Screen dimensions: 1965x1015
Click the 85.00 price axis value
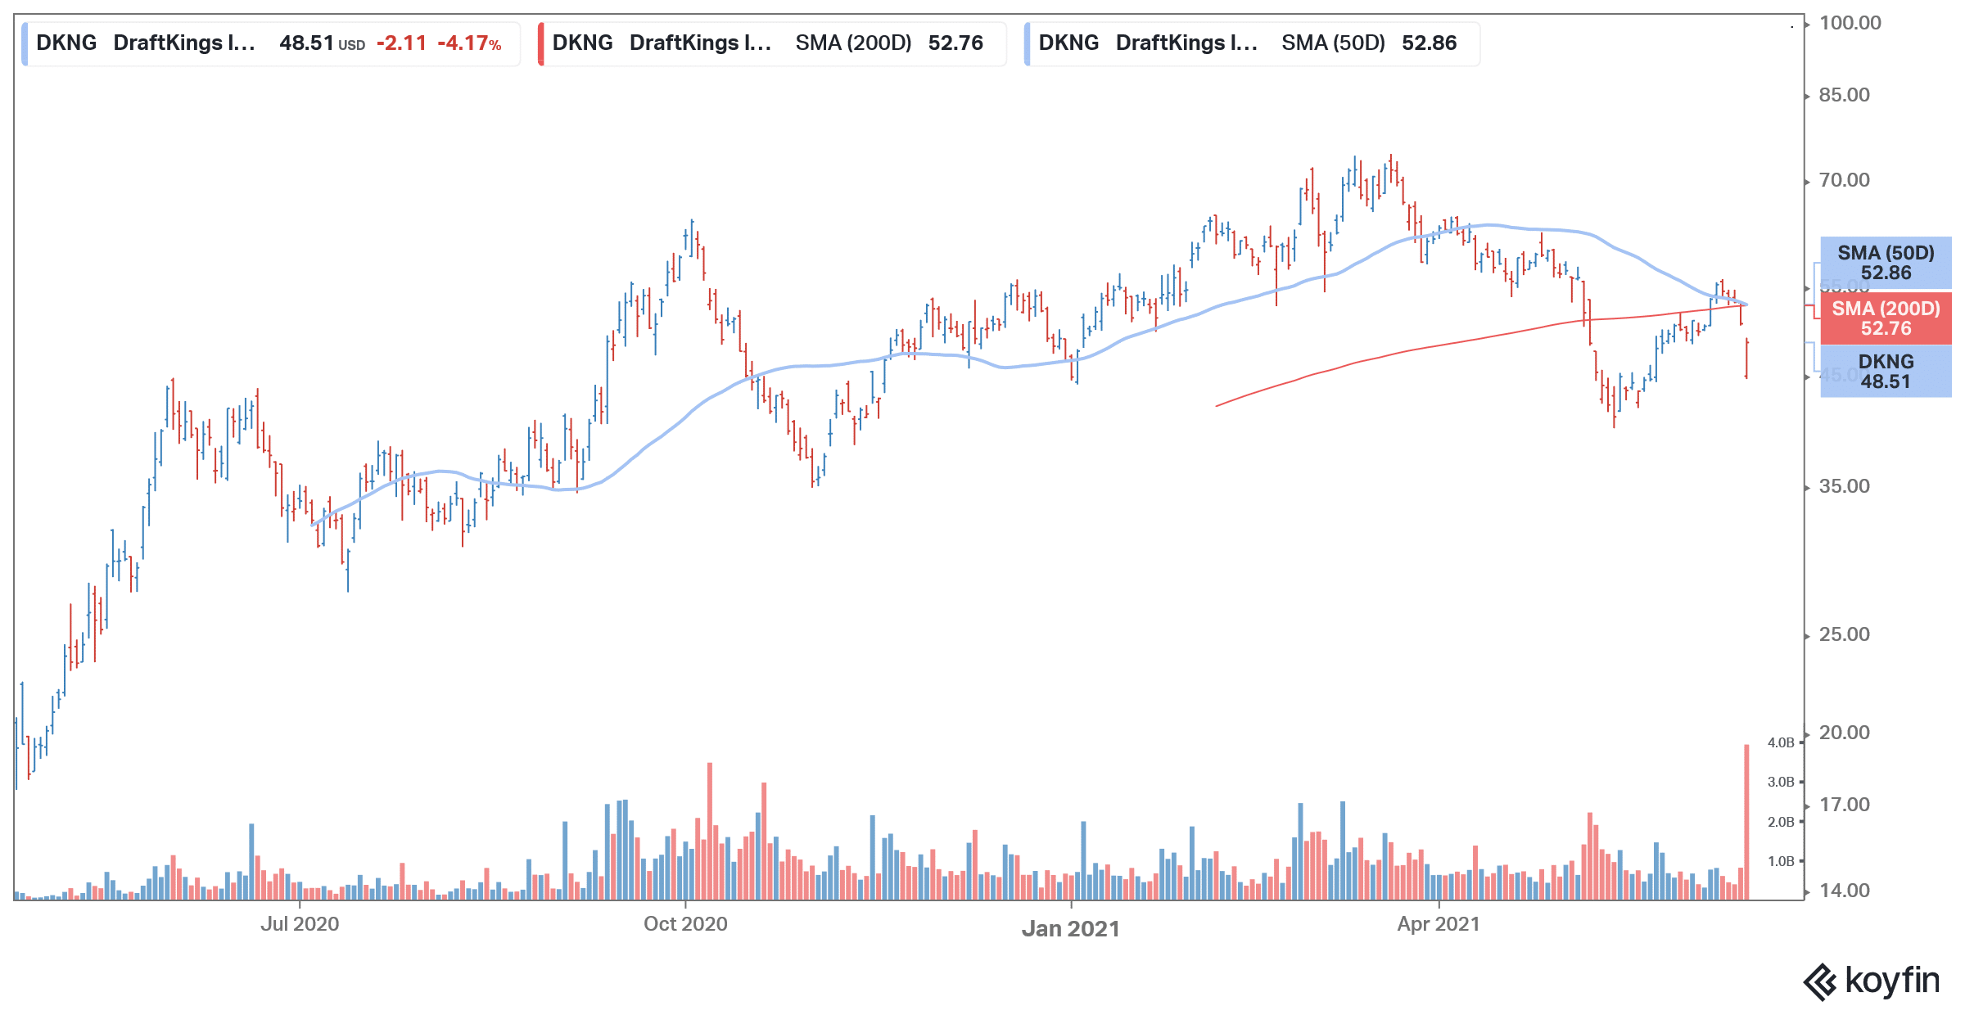[x=1844, y=95]
